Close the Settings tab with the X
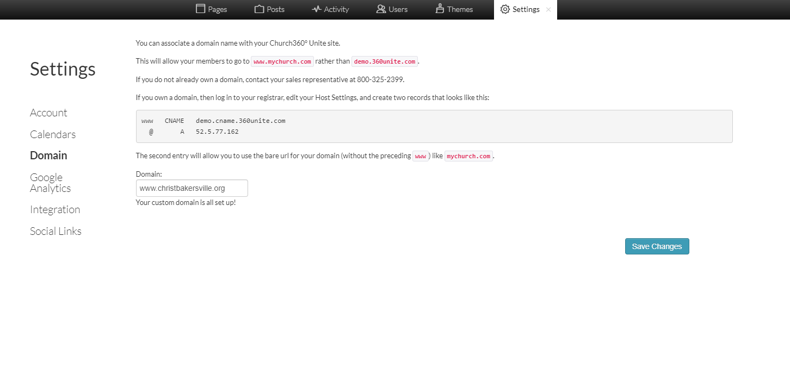Image resolution: width=790 pixels, height=367 pixels. click(x=548, y=10)
